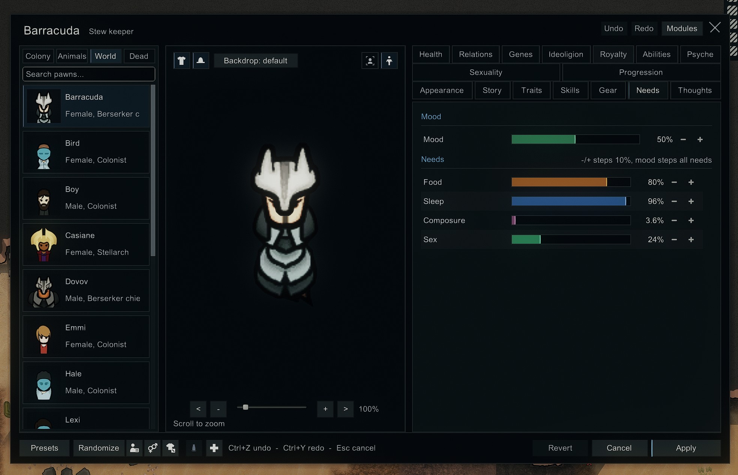Open the Health tab
This screenshot has width=738, height=475.
click(x=430, y=54)
